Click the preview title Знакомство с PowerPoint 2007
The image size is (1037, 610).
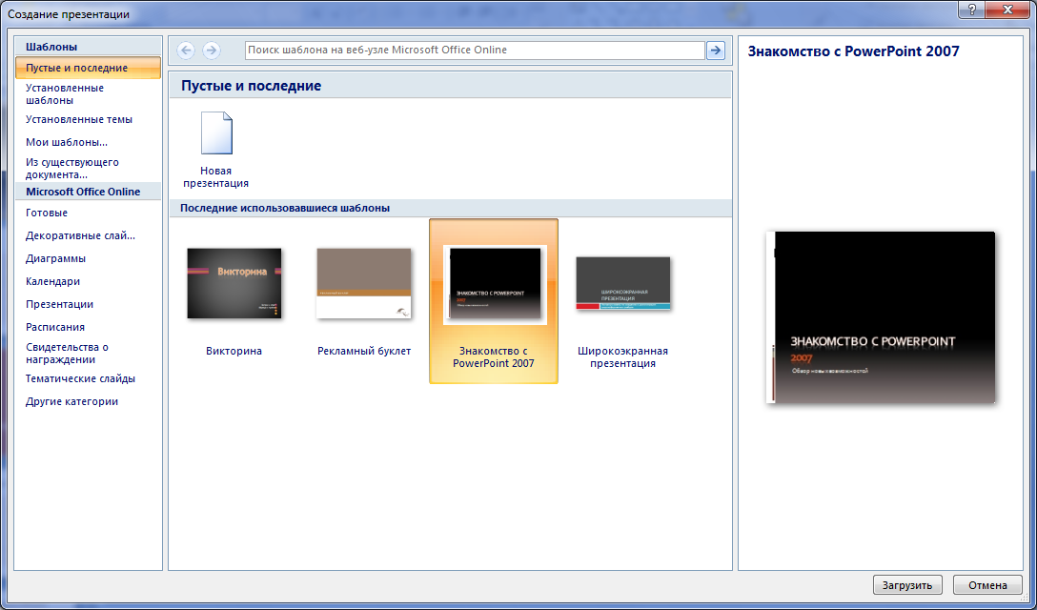(853, 51)
